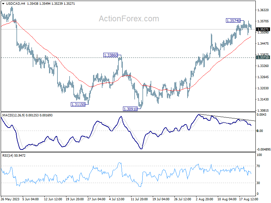
Task: Click the MACD scale value -0.004895
Action: pos(264,150)
